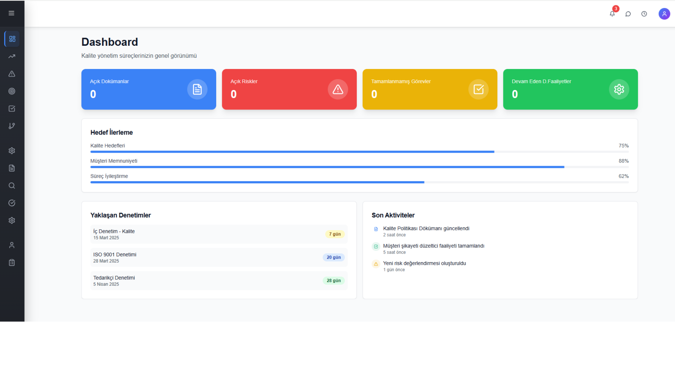
Task: Select the İç Denetim - Kalite audit row
Action: point(219,234)
